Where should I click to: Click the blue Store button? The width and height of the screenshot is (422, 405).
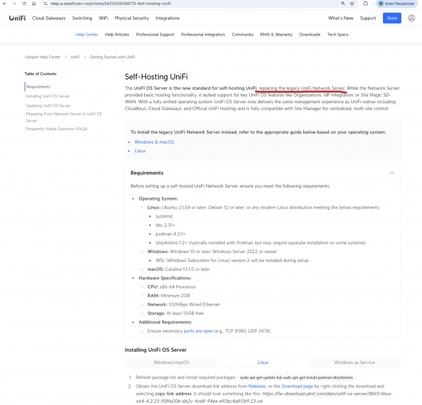pos(392,18)
